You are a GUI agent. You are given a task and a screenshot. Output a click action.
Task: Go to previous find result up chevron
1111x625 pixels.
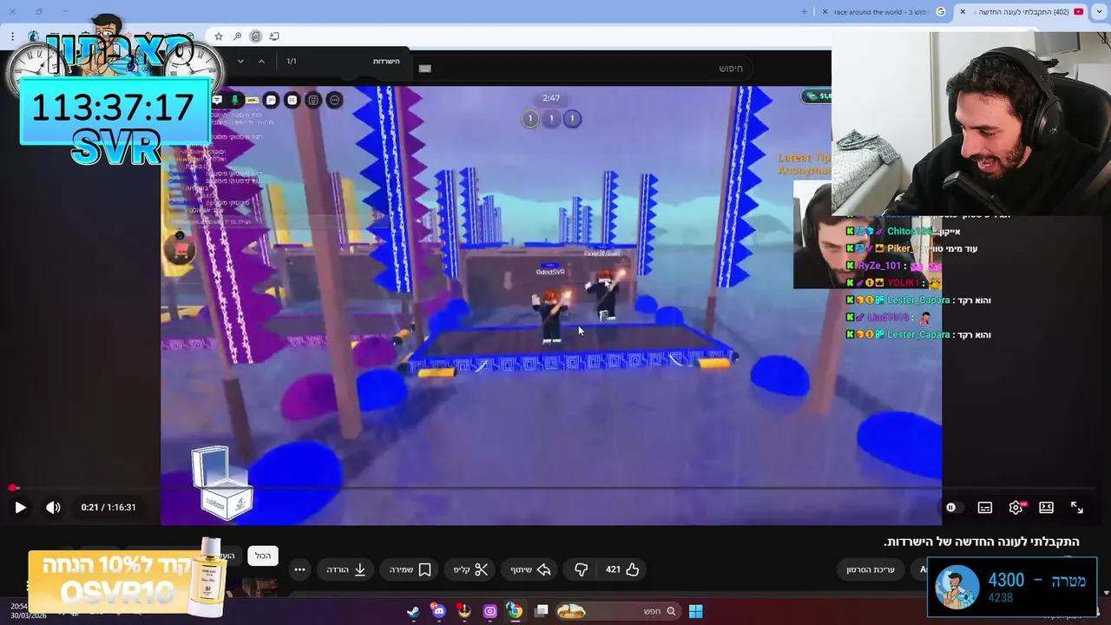click(x=261, y=62)
